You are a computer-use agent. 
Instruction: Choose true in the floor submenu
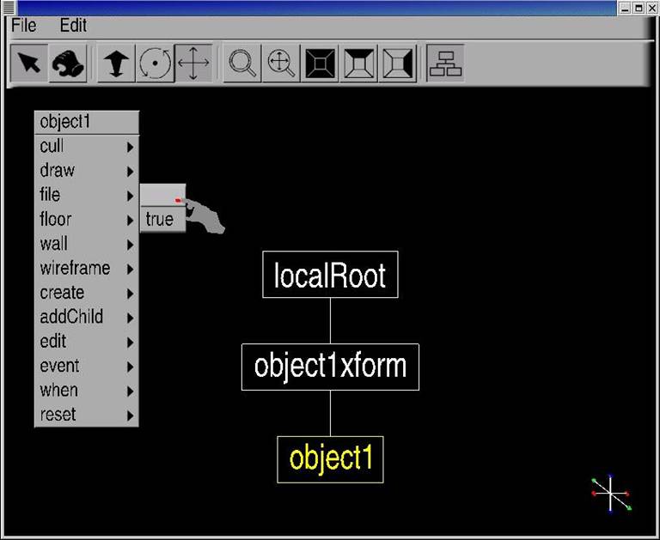pyautogui.click(x=162, y=220)
